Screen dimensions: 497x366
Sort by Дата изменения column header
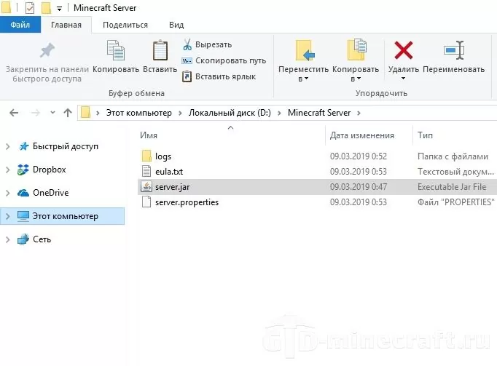(x=362, y=135)
